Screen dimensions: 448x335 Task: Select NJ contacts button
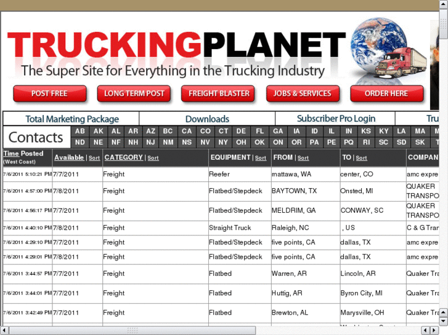pos(150,142)
